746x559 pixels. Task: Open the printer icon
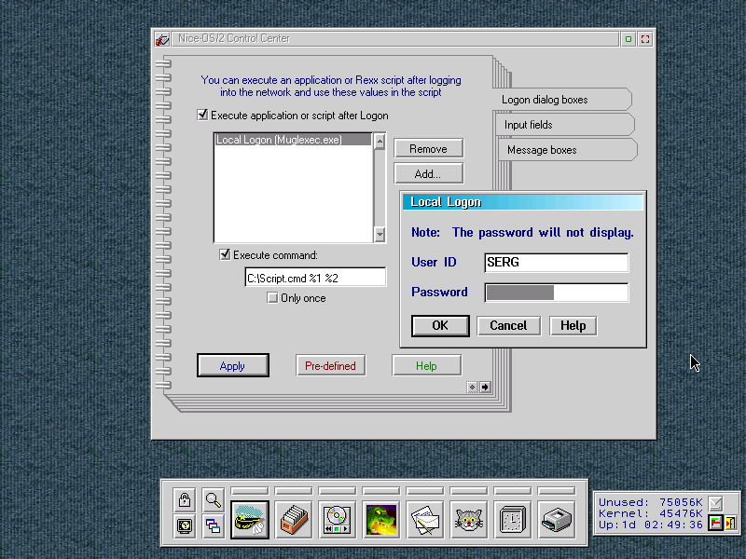(556, 520)
